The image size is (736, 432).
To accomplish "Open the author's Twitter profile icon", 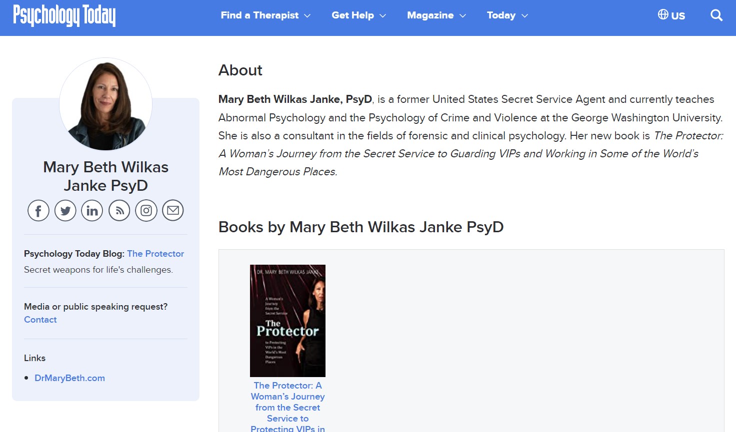I will point(65,210).
